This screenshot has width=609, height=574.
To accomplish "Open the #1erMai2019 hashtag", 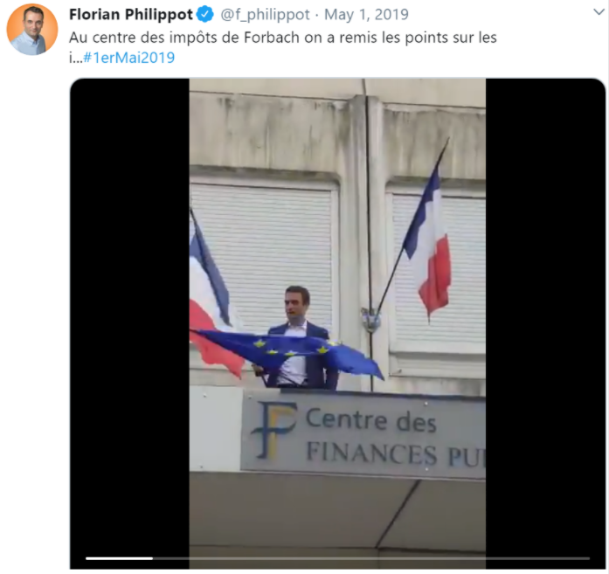I will 129,58.
